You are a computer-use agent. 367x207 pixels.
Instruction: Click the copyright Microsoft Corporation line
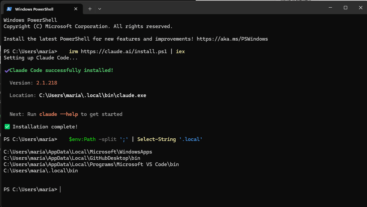point(88,26)
